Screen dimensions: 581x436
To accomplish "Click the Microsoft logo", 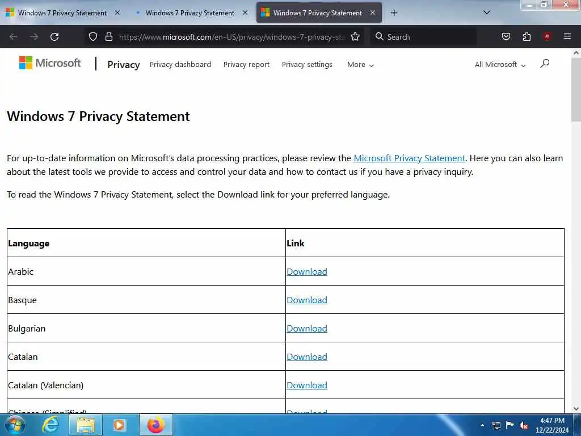I will [50, 63].
